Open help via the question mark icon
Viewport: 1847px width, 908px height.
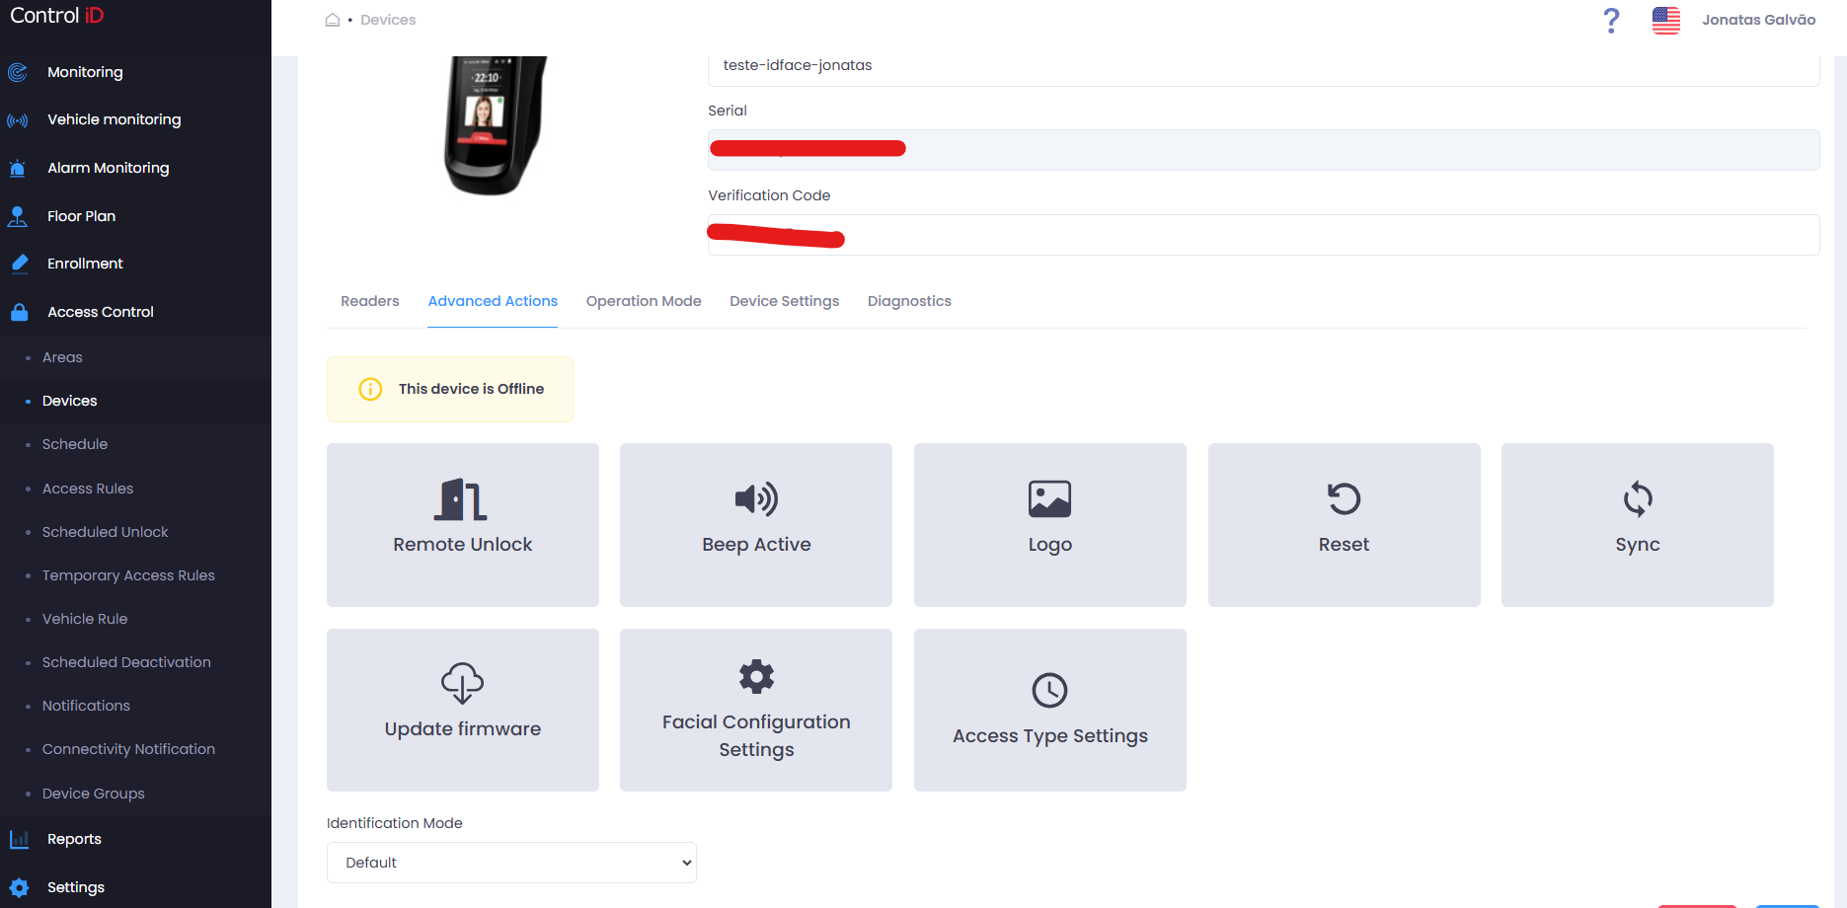pyautogui.click(x=1611, y=20)
